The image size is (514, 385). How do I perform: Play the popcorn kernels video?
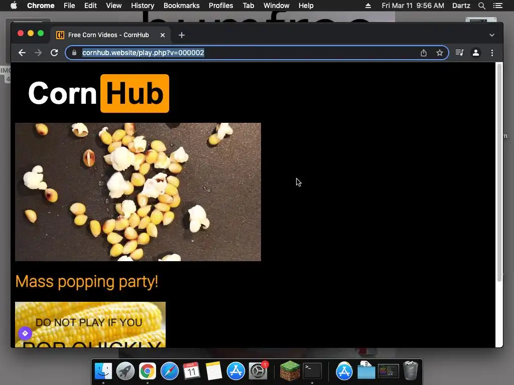(x=138, y=192)
